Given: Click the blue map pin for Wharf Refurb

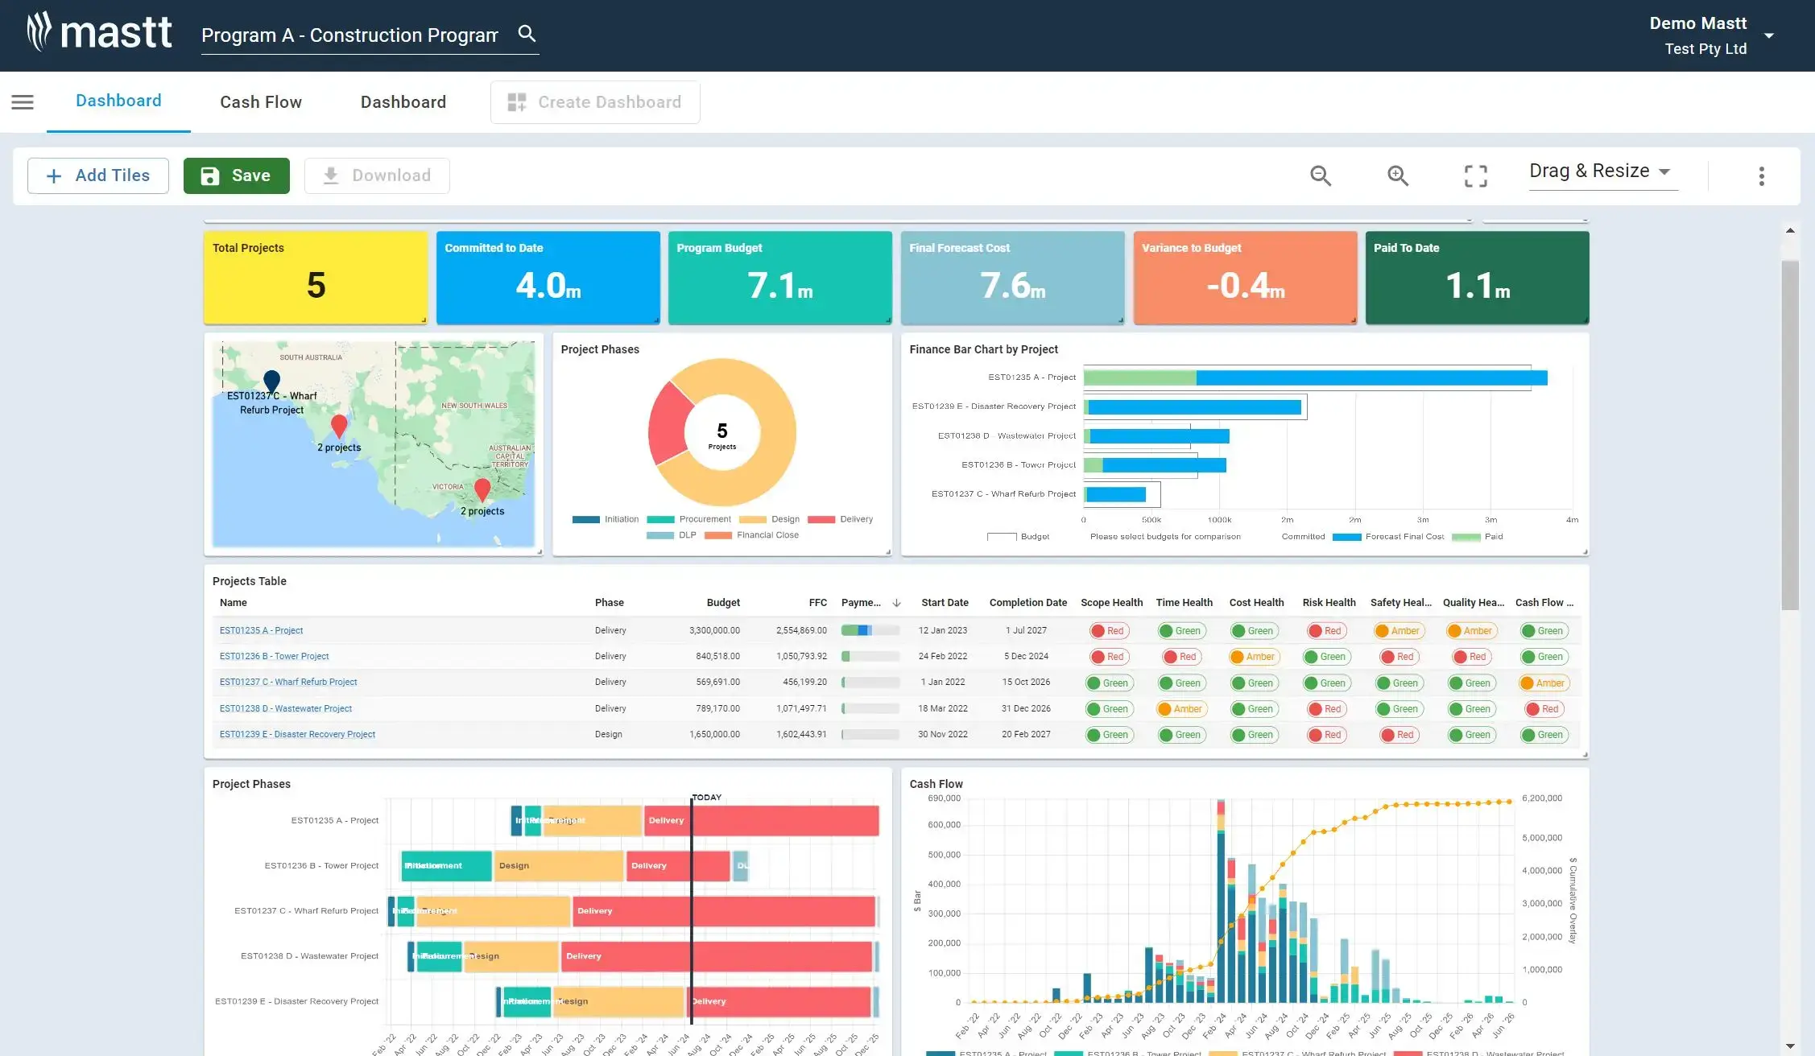Looking at the screenshot, I should (x=272, y=380).
